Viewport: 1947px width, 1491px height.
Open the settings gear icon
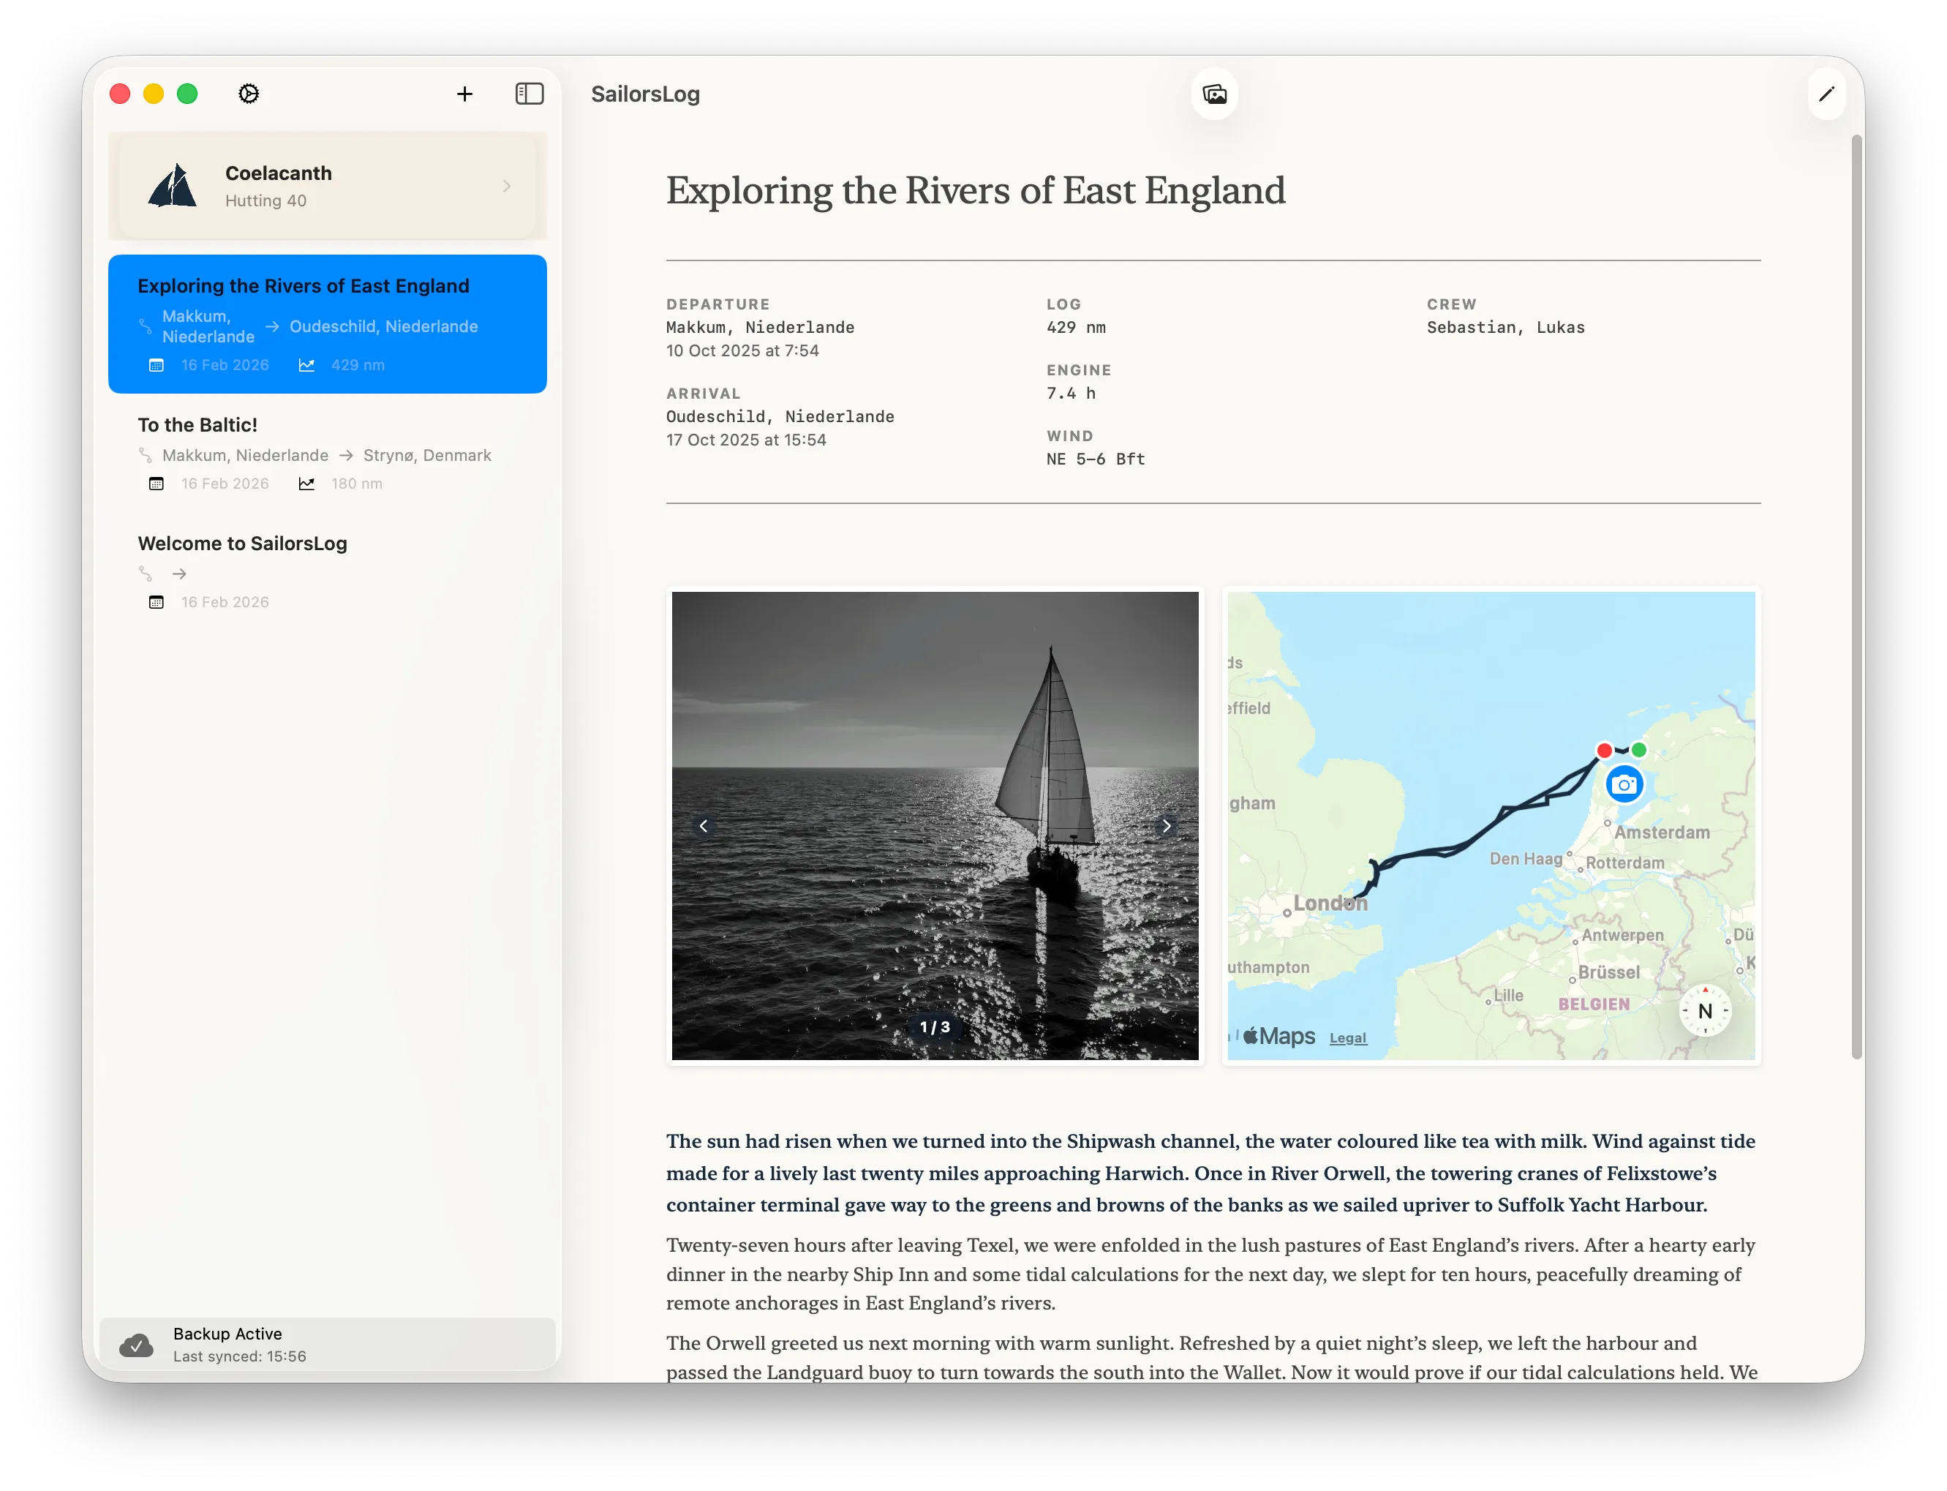(x=249, y=94)
